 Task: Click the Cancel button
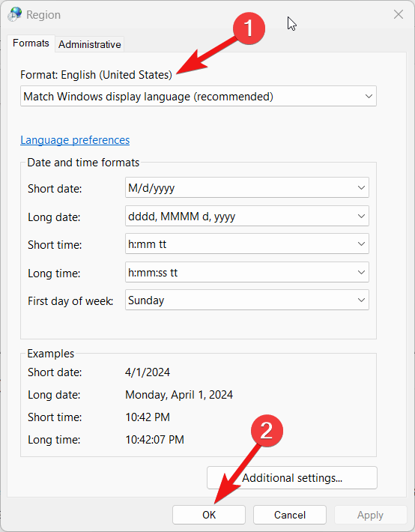tap(290, 515)
